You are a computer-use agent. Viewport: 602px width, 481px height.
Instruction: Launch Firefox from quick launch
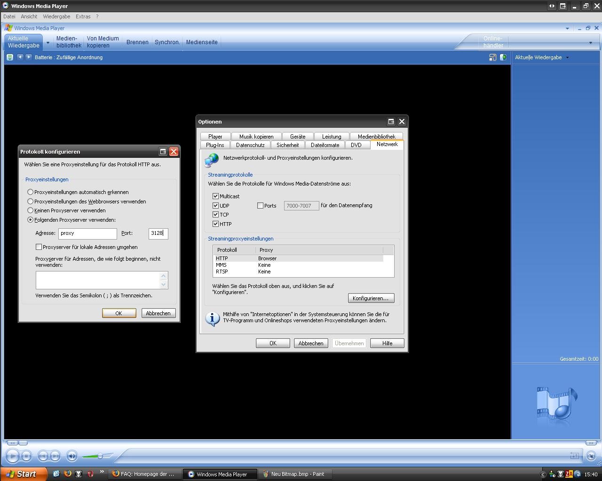pyautogui.click(x=68, y=474)
